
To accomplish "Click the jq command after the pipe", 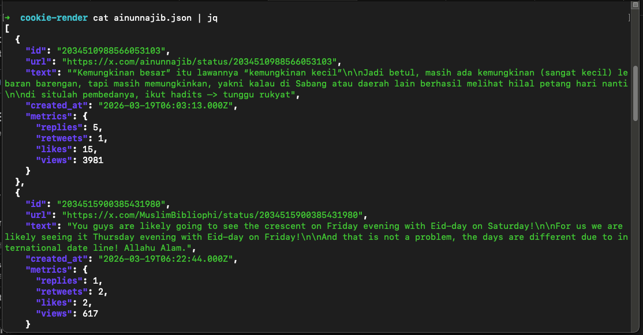I will [212, 18].
